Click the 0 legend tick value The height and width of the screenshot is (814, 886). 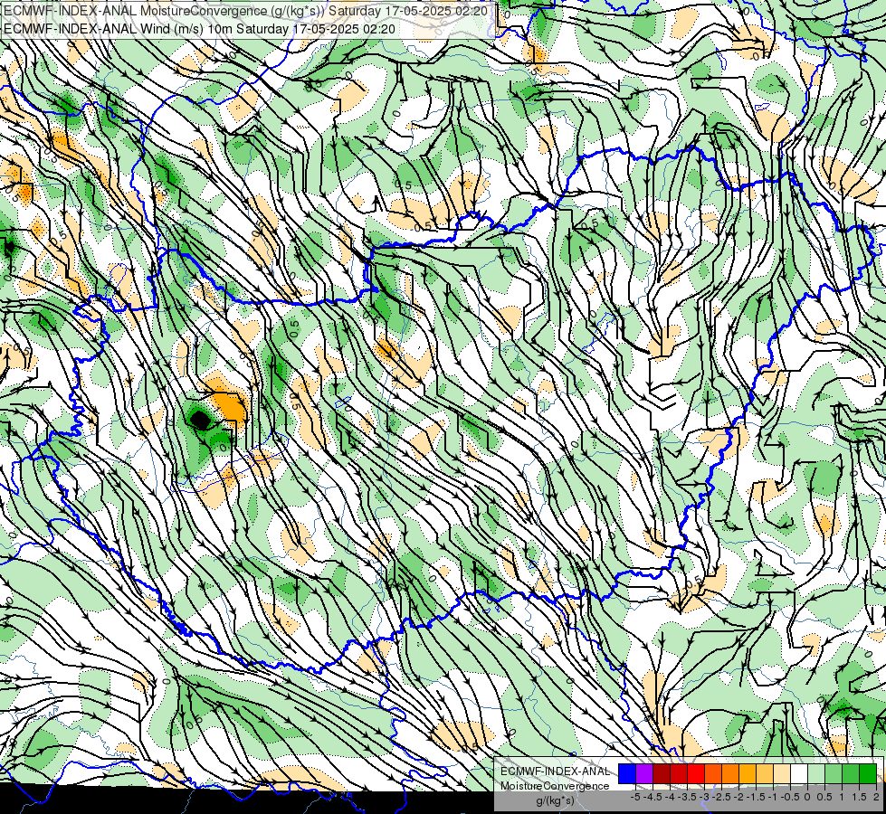pos(807,797)
